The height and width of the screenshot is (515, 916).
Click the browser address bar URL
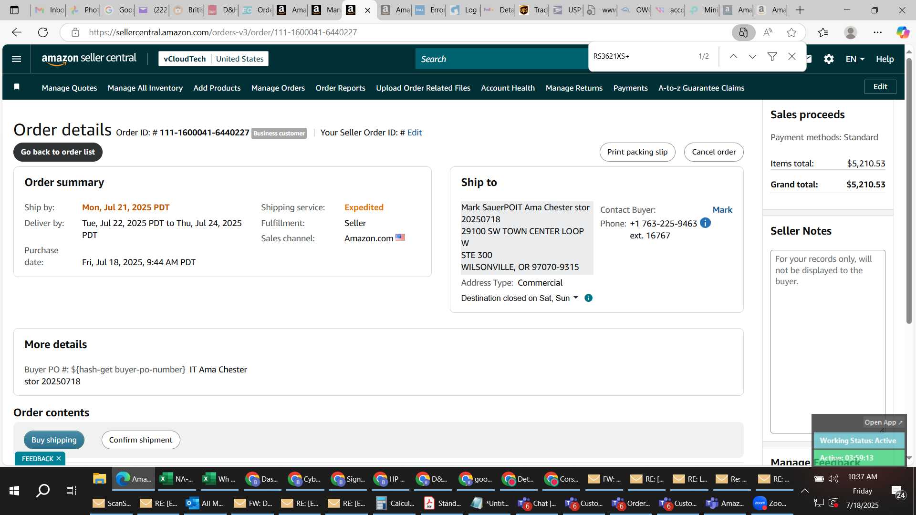223,32
